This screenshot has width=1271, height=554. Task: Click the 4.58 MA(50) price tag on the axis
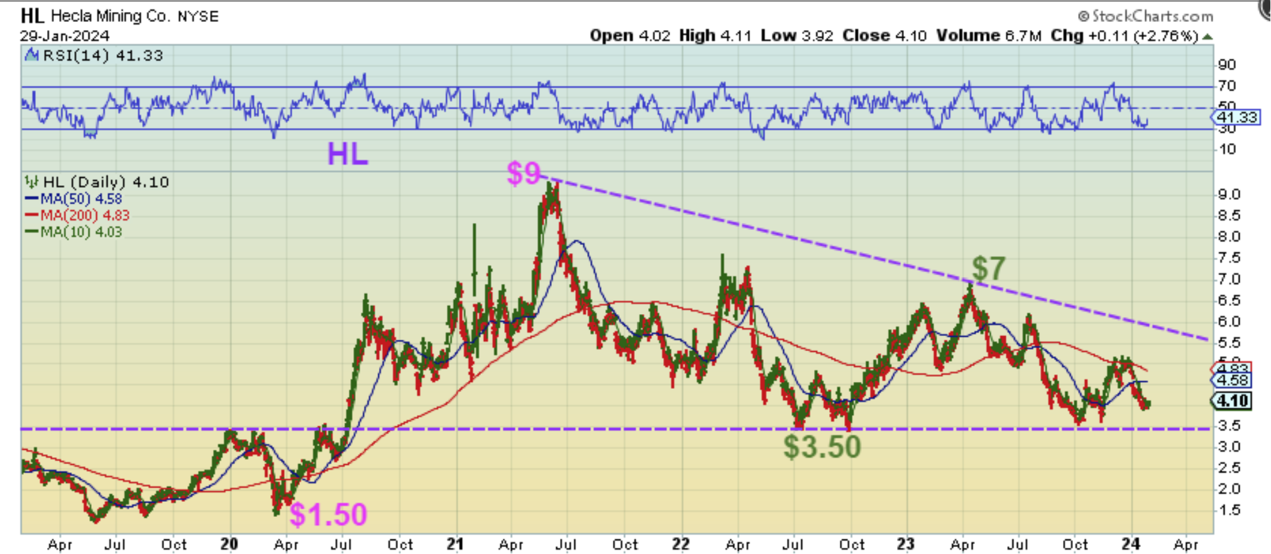coord(1233,381)
